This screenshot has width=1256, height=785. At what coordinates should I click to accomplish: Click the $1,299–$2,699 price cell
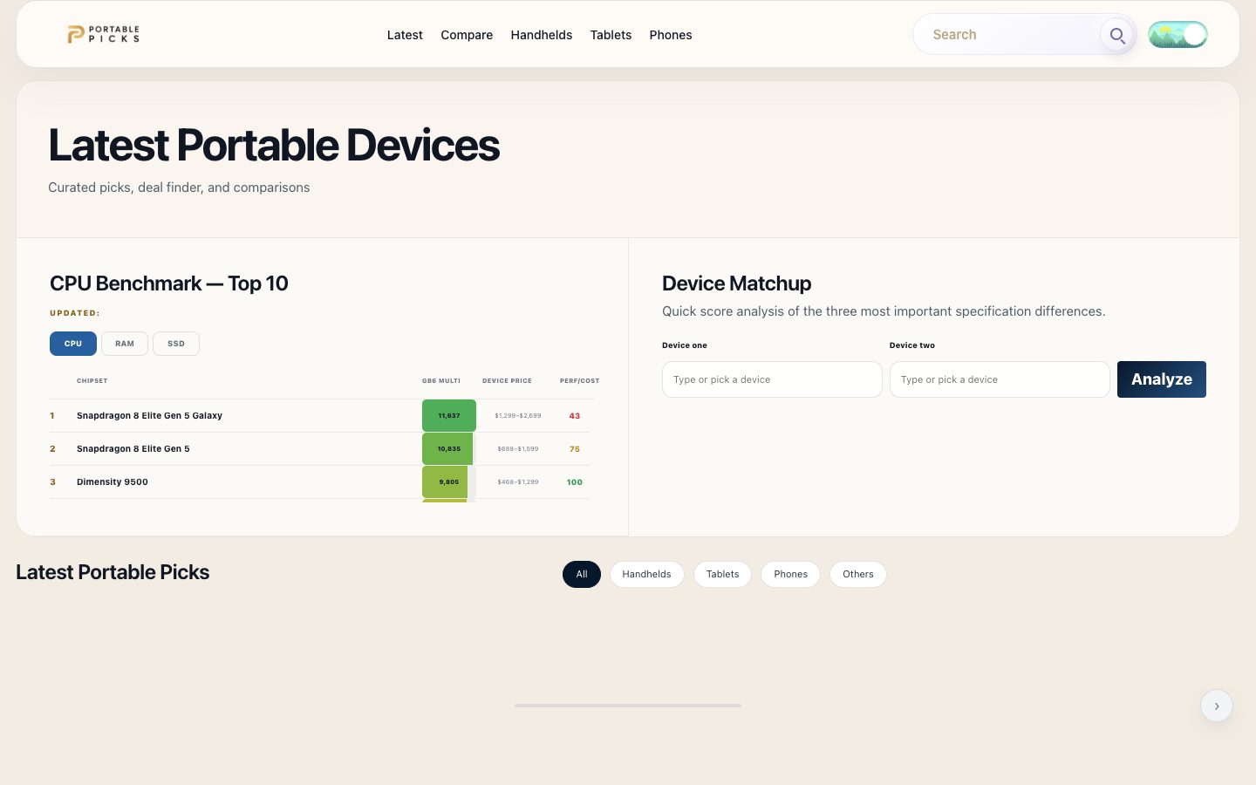[x=518, y=416]
